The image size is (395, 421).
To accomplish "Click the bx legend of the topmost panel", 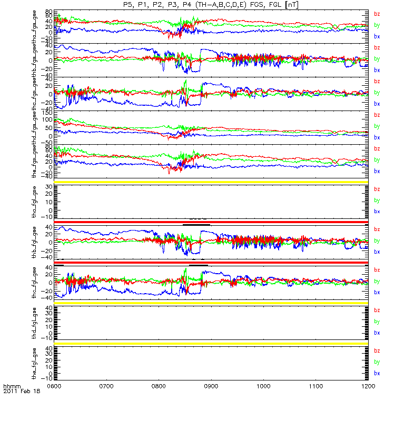I will pyautogui.click(x=377, y=36).
